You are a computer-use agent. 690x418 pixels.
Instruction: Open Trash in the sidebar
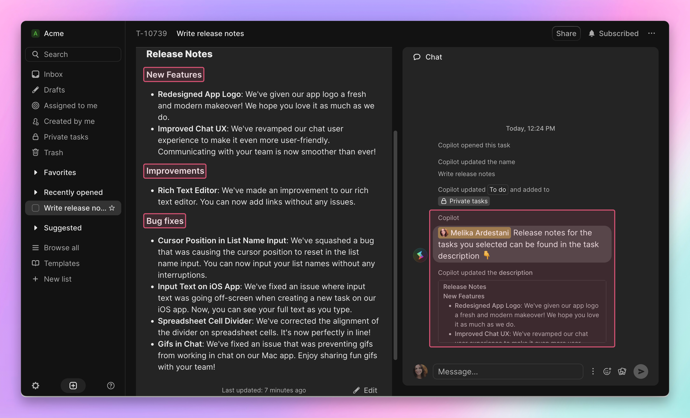(x=73, y=152)
